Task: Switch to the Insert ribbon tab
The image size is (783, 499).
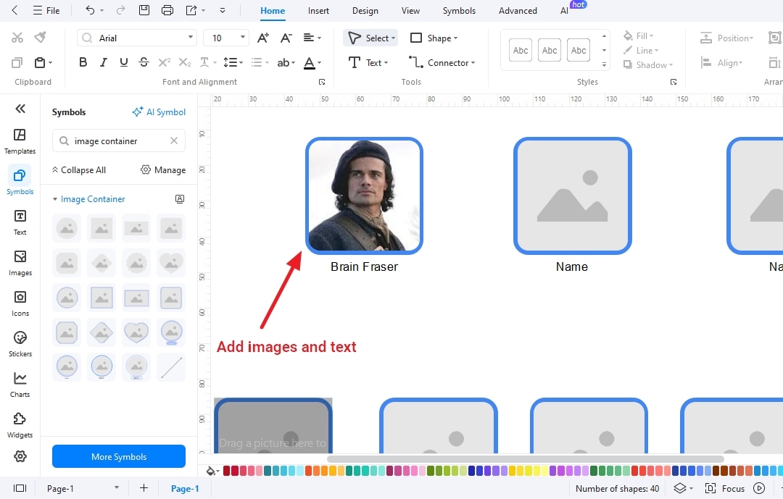Action: coord(318,11)
